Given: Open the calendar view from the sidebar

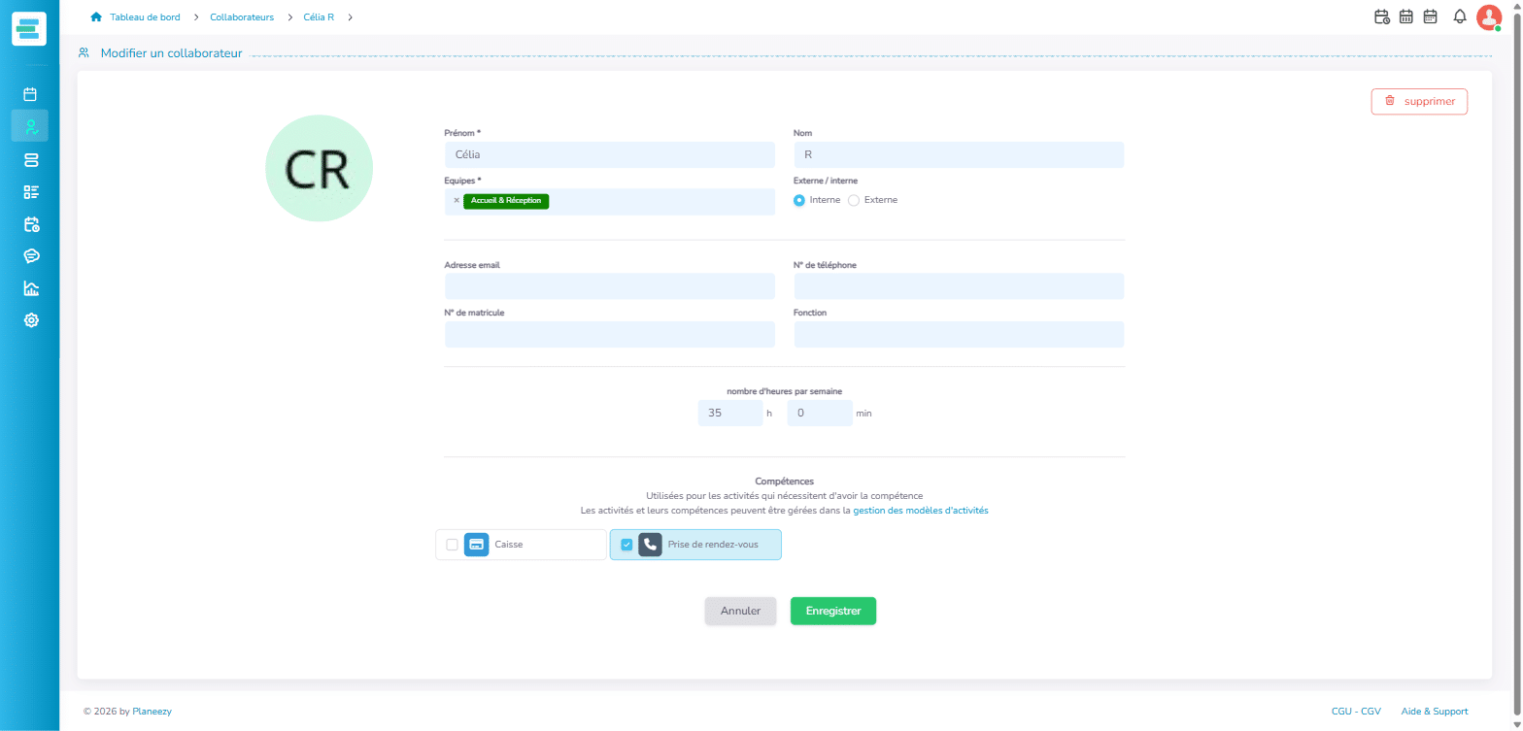Looking at the screenshot, I should pos(30,94).
